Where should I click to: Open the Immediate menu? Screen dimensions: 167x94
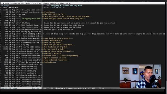pyautogui.click(x=55, y=3)
